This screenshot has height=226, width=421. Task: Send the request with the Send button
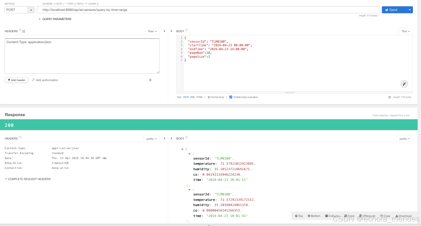tap(394, 10)
